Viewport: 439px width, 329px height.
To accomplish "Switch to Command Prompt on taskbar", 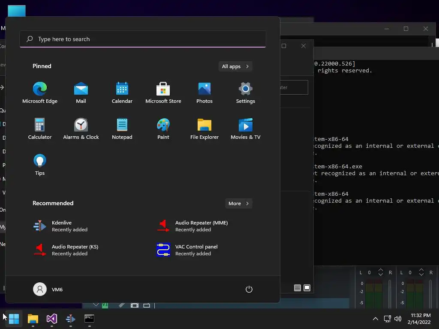I will pyautogui.click(x=89, y=319).
